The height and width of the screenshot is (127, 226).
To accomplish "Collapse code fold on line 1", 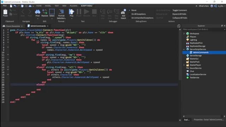I will point(8,30).
